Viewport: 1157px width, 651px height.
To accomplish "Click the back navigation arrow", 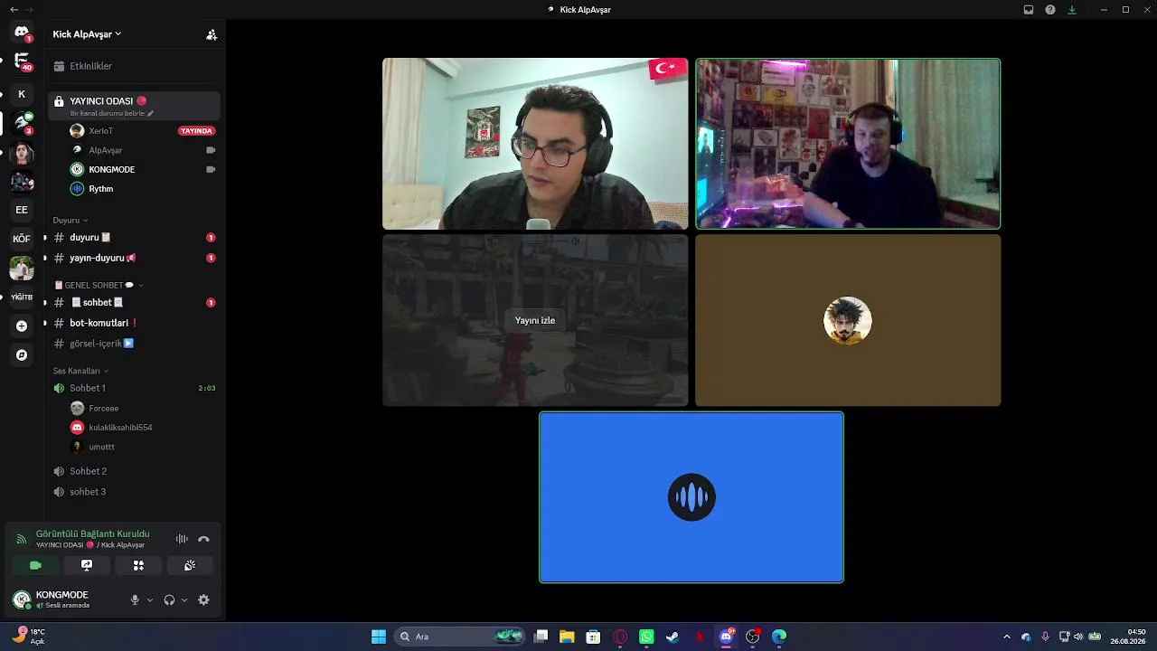I will pyautogui.click(x=14, y=9).
